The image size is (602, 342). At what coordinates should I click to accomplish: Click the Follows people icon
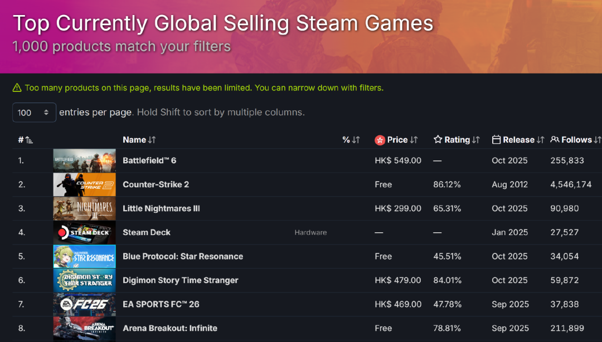[555, 140]
